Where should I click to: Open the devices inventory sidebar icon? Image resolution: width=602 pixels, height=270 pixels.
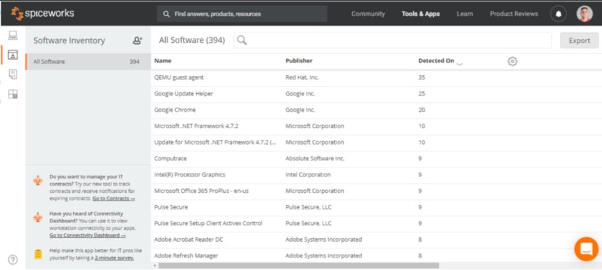click(x=13, y=36)
